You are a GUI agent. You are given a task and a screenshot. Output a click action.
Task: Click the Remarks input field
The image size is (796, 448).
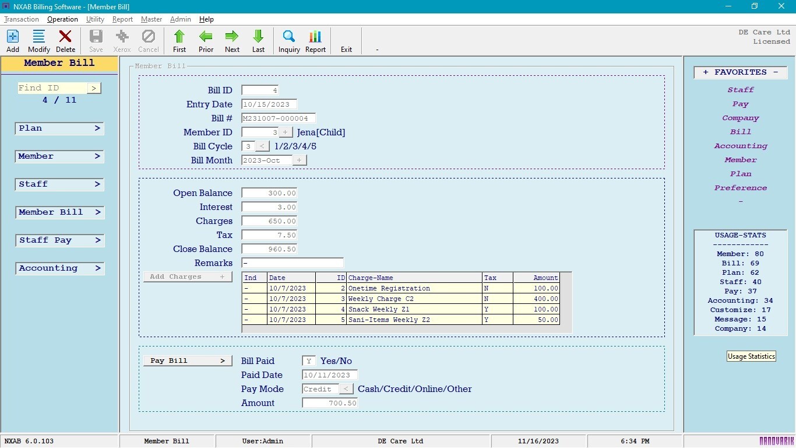click(293, 263)
